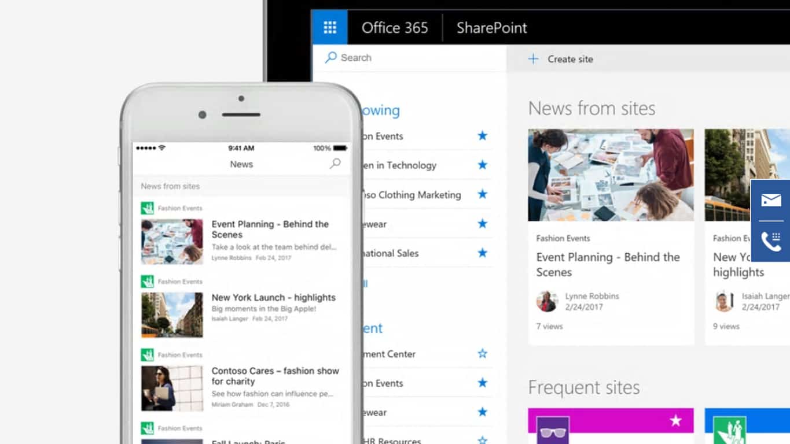This screenshot has width=790, height=444.
Task: Open Event Planning - Behind the Scenes article title
Action: click(x=608, y=265)
